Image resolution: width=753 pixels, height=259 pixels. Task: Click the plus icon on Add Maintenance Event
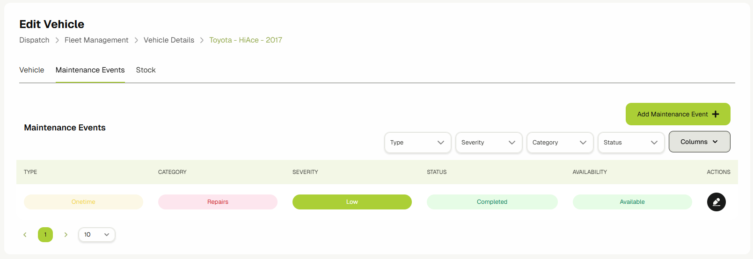pyautogui.click(x=716, y=114)
